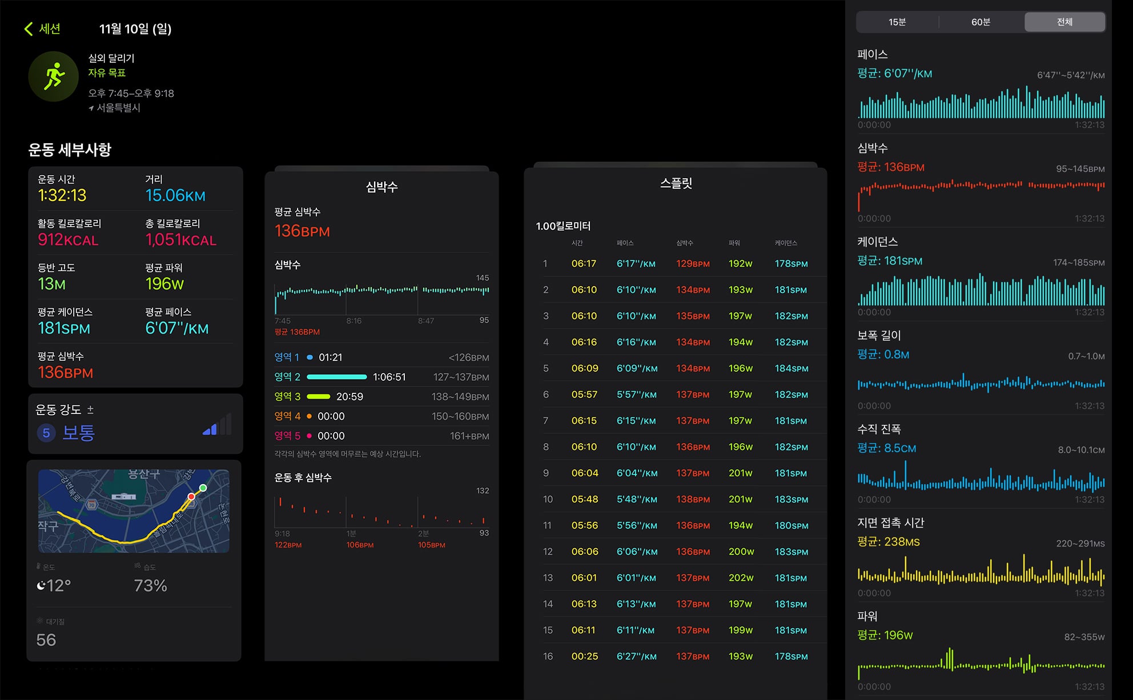Click the blue effort level bars icon
Viewport: 1133px width, 700px height.
(x=217, y=425)
